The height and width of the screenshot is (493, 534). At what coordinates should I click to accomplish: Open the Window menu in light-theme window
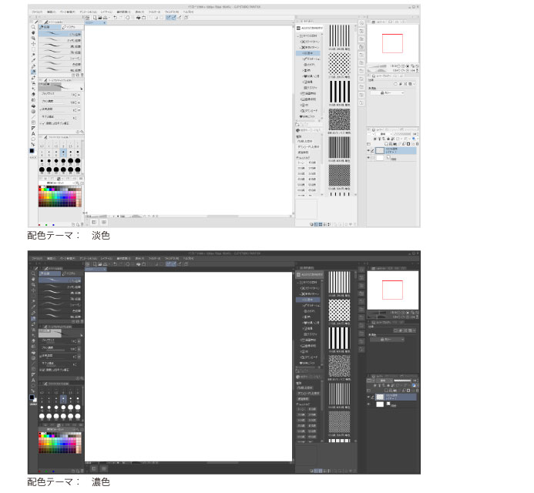pyautogui.click(x=172, y=12)
